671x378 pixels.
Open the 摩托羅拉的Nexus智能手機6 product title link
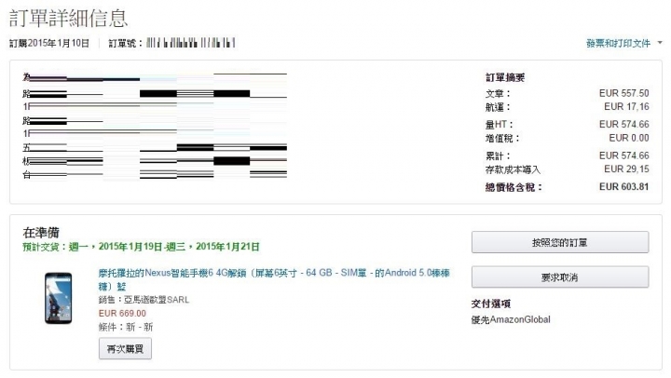pos(274,279)
